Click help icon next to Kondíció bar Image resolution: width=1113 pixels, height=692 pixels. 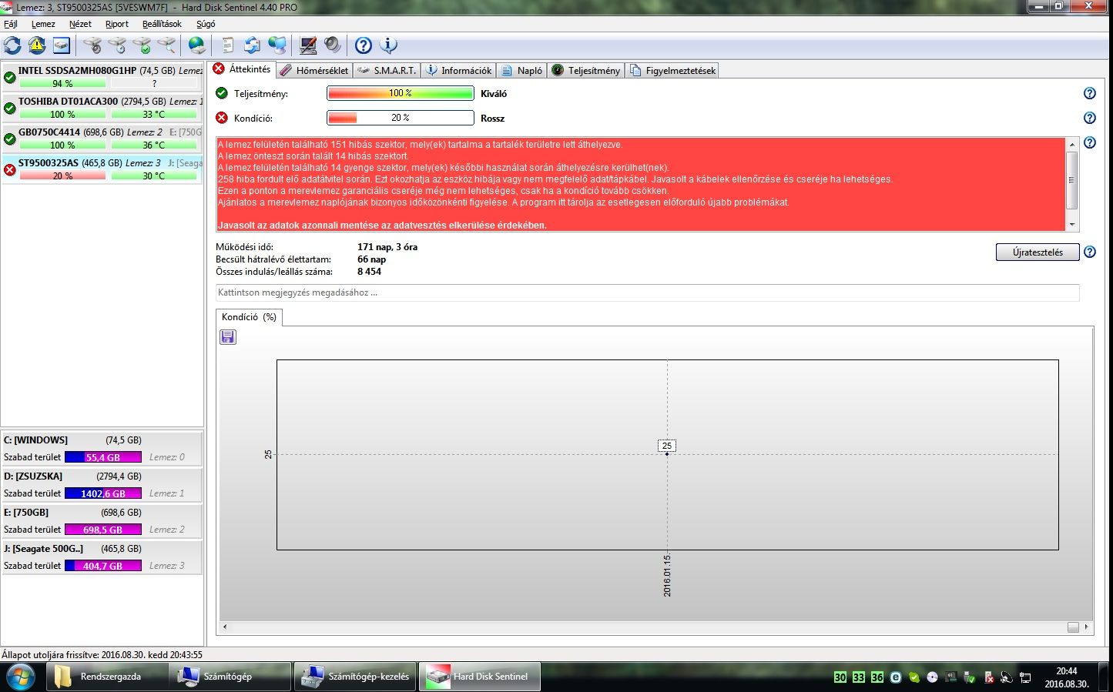tap(1089, 118)
